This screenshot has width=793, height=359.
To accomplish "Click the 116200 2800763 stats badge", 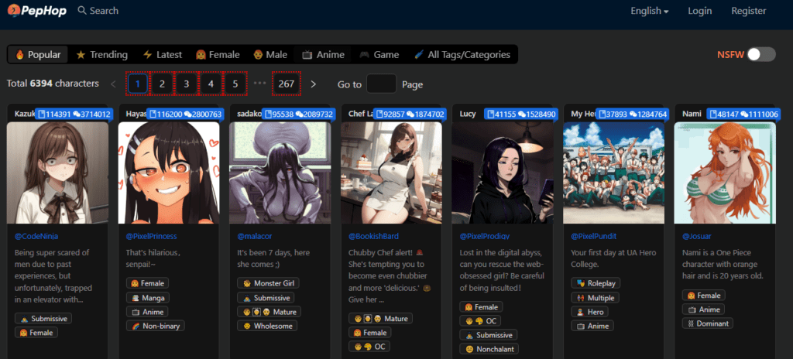I will (186, 115).
